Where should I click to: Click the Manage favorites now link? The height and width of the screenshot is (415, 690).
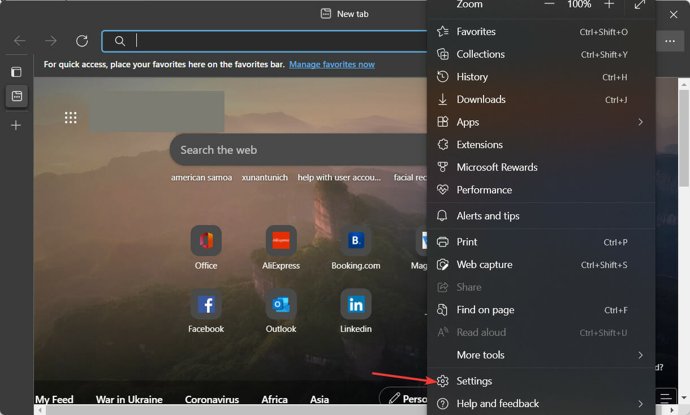332,64
